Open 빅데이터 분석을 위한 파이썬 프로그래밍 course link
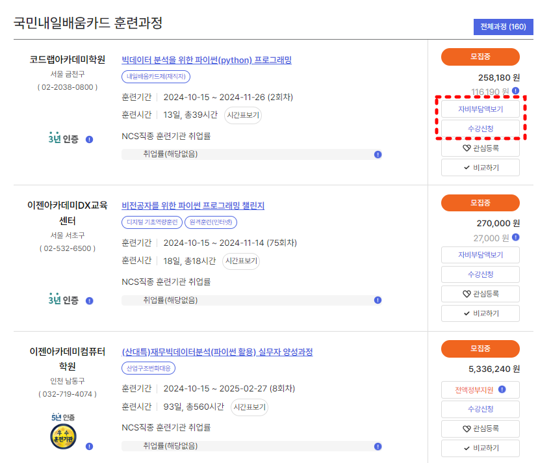Viewport: 538px width, 463px height. (207, 60)
